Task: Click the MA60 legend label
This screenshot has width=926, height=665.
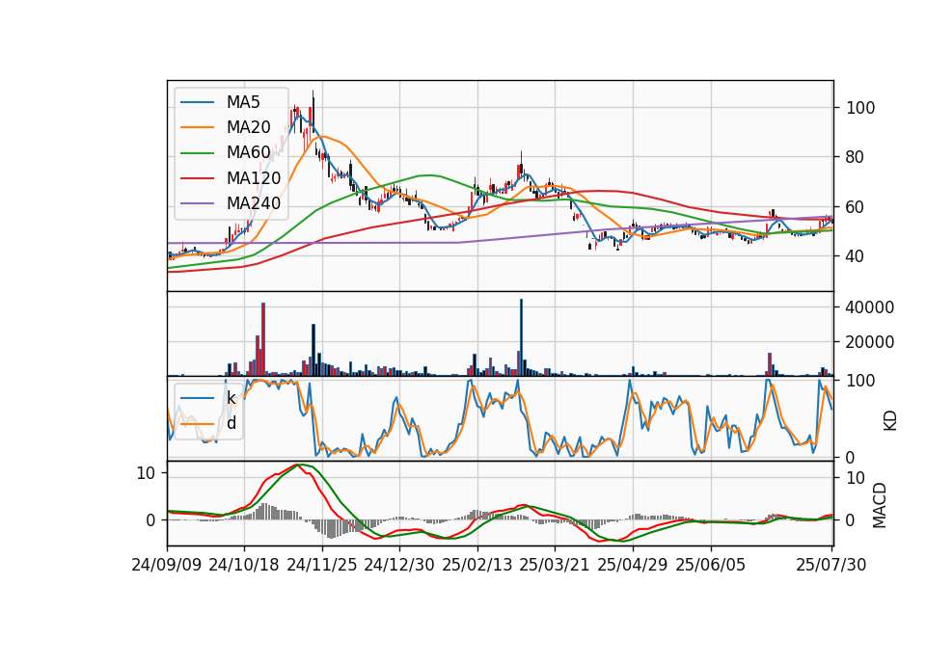Action: click(249, 152)
